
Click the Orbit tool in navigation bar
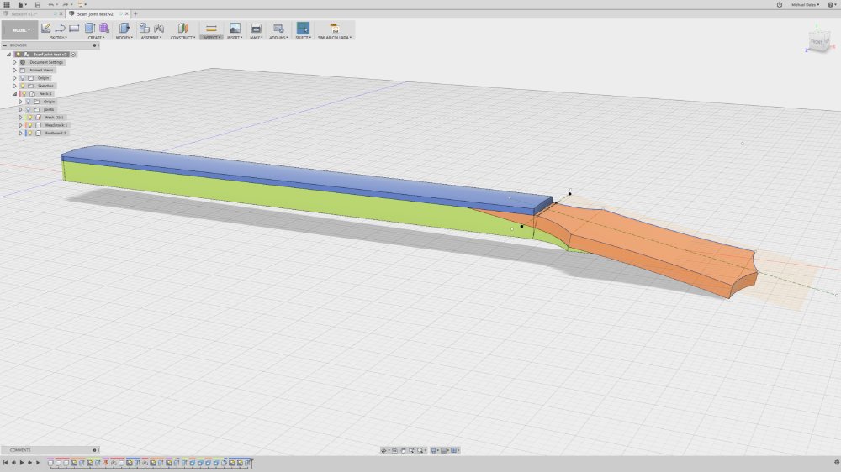coord(384,450)
